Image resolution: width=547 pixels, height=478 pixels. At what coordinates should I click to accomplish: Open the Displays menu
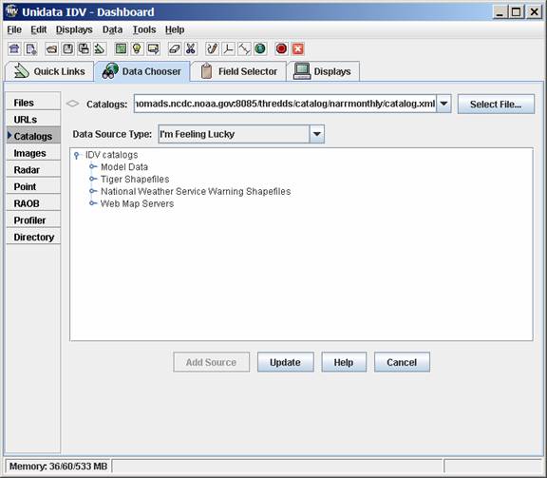74,29
